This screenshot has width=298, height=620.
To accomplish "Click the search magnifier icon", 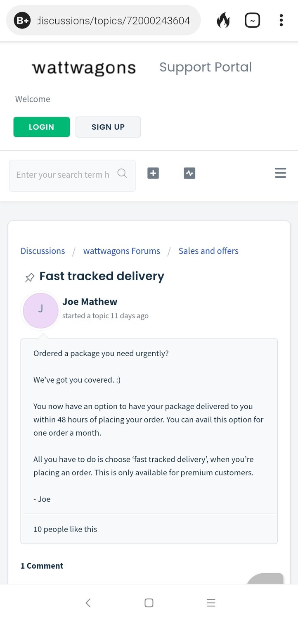I will 122,174.
